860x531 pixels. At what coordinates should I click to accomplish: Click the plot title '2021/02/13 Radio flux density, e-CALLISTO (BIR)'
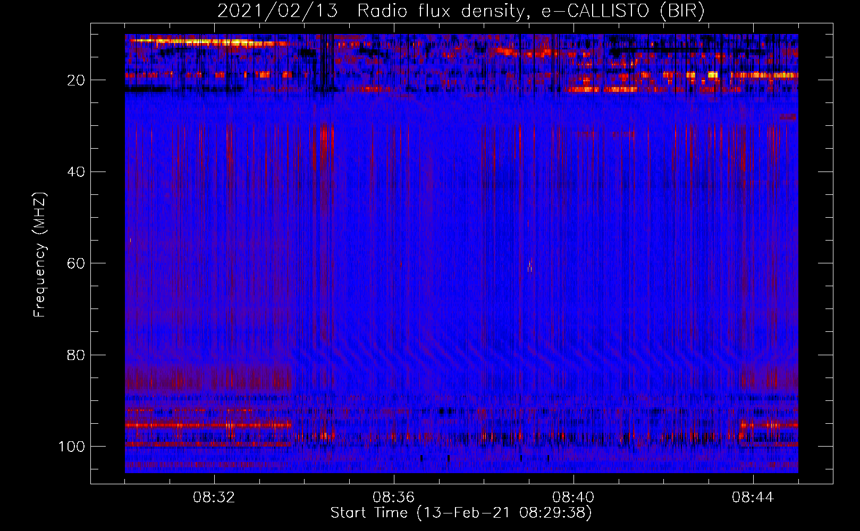click(461, 11)
